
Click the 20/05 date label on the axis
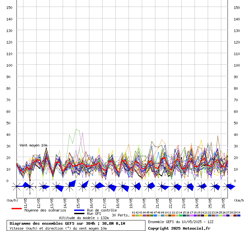(144, 203)
